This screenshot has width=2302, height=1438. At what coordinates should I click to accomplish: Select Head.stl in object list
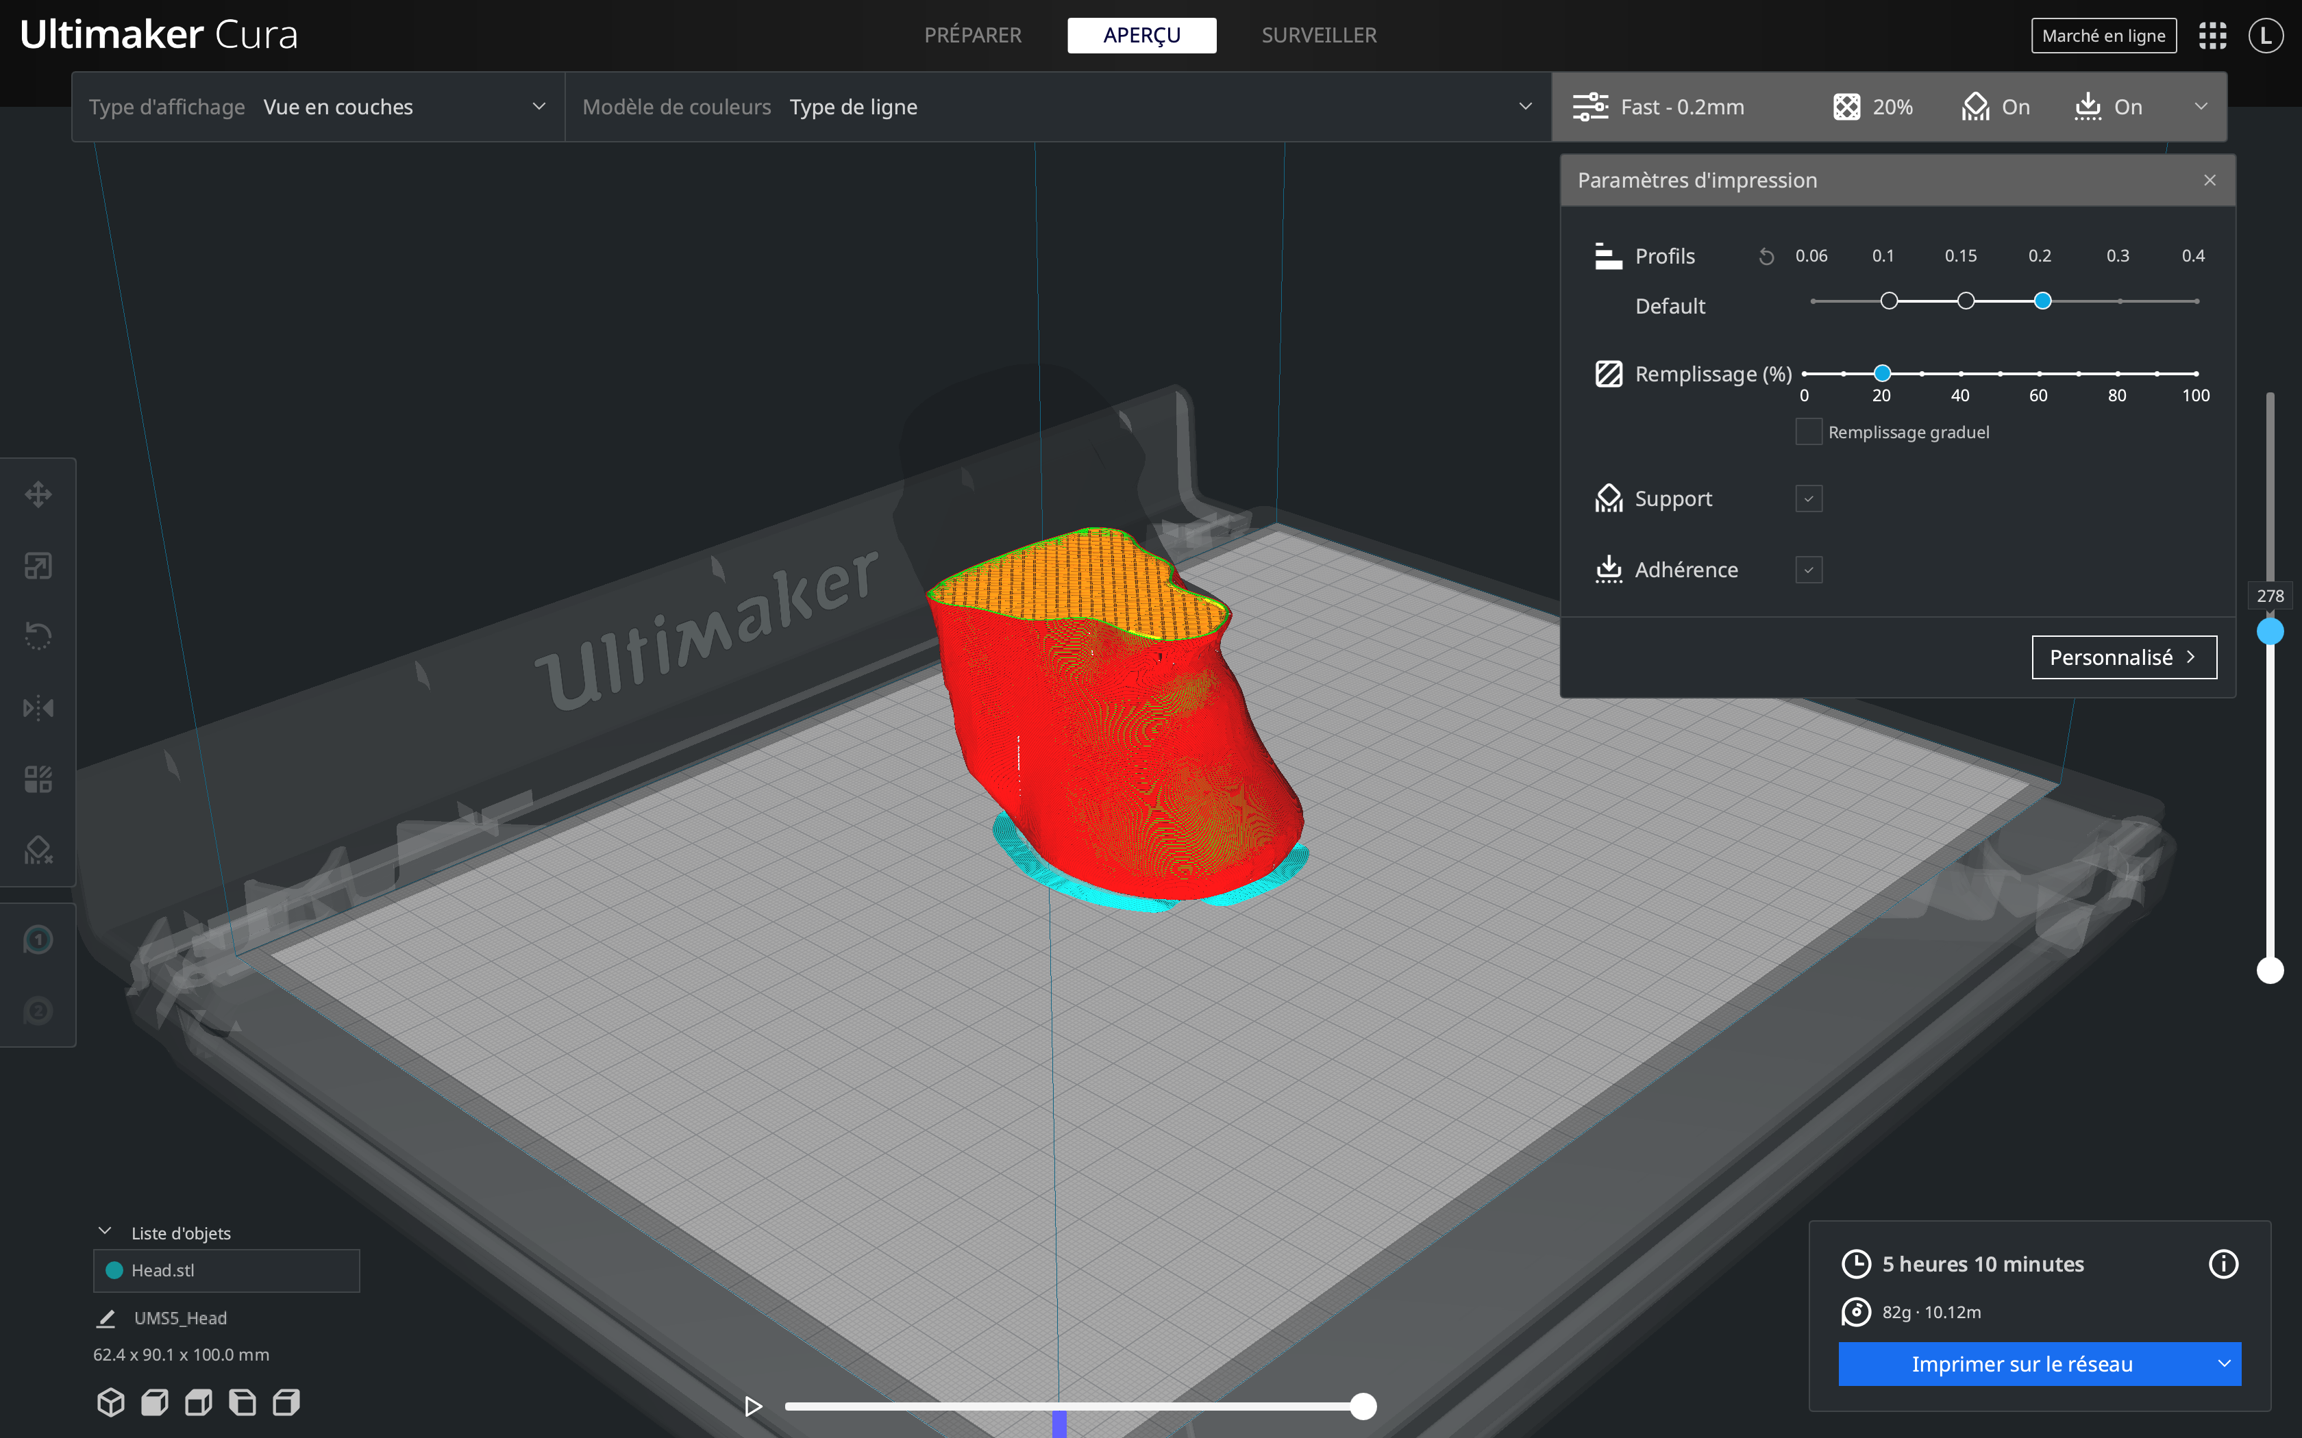pos(226,1271)
